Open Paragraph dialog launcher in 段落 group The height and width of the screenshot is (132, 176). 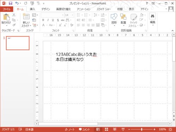click(107, 31)
